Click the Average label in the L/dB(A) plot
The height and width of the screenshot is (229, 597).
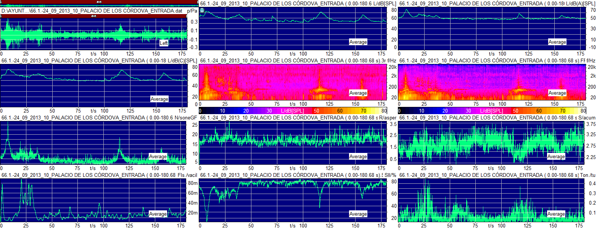pos(557,42)
